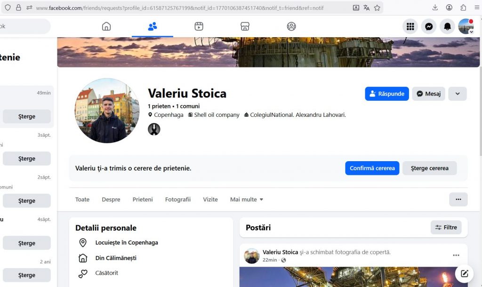This screenshot has width=482, height=287.
Task: Open the Reels video icon
Action: click(x=199, y=26)
